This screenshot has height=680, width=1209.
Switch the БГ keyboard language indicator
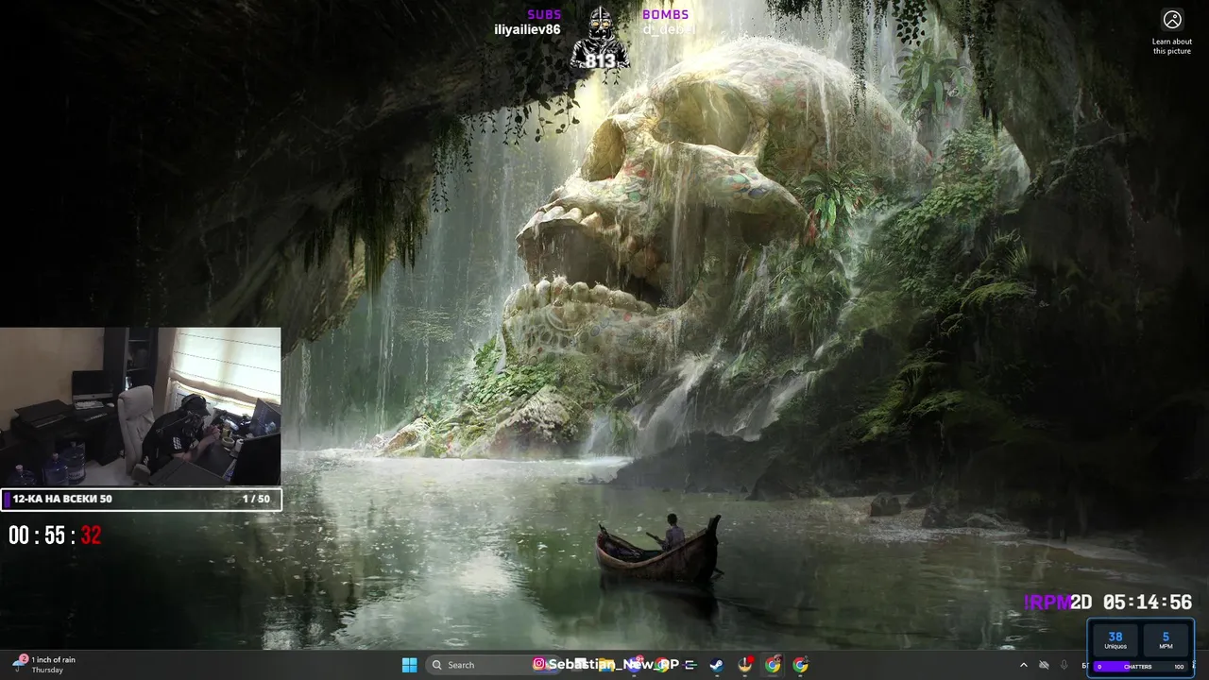pyautogui.click(x=1085, y=666)
